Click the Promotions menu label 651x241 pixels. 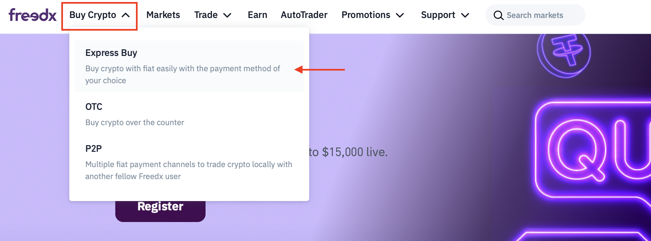[x=365, y=15]
